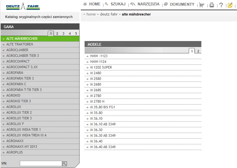Open model M 2480
This screenshot has height=168, width=237.
click(143, 73)
